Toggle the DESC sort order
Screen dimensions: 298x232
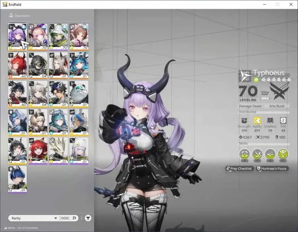click(x=69, y=218)
